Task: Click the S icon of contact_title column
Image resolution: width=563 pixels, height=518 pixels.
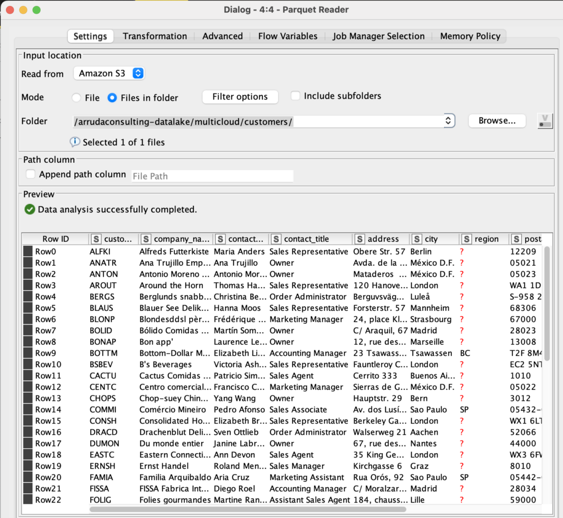Action: click(276, 239)
